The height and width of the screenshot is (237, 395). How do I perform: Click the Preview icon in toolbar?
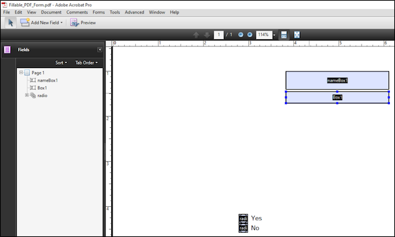pyautogui.click(x=75, y=22)
